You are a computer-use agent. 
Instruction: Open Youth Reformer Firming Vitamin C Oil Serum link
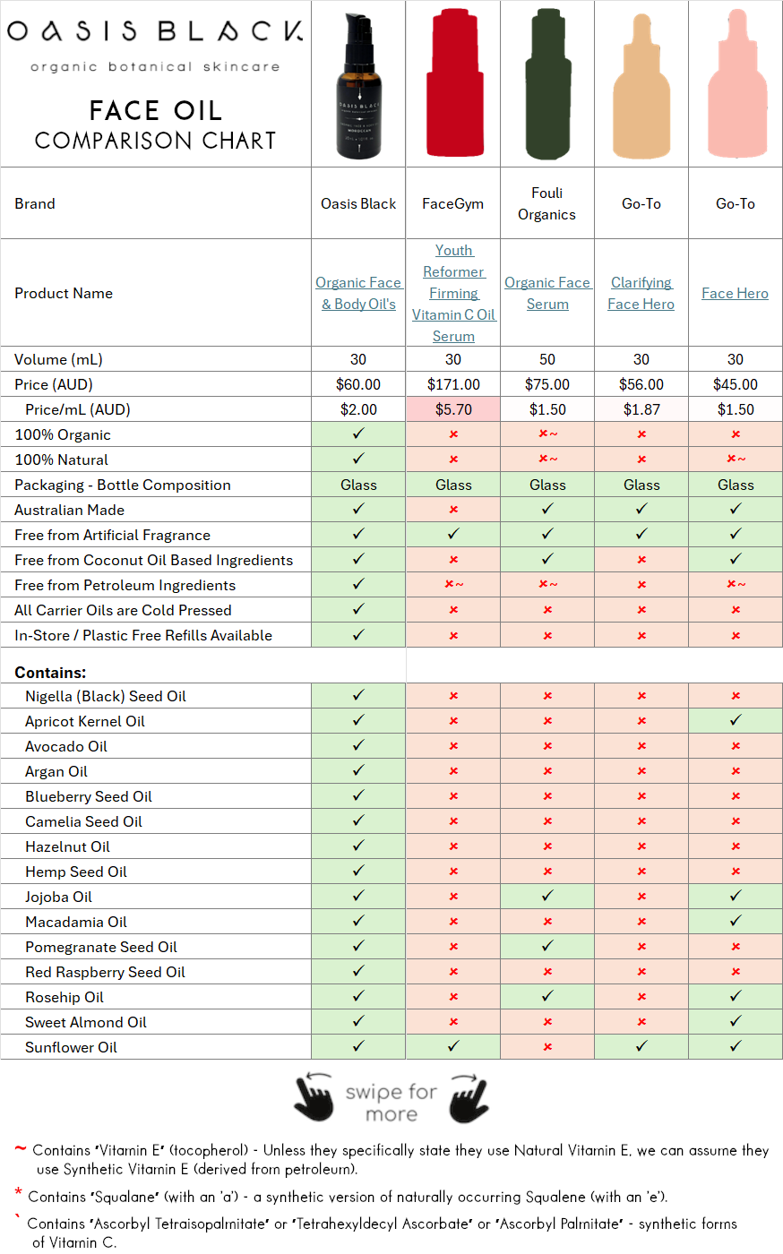pos(453,293)
